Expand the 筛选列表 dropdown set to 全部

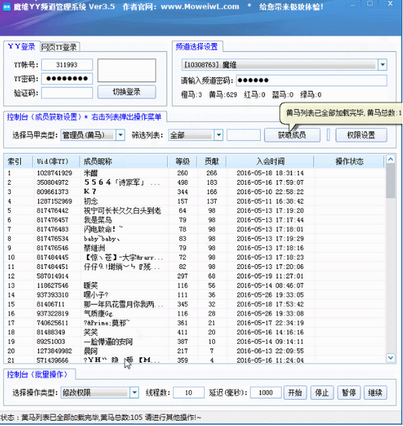pos(218,135)
